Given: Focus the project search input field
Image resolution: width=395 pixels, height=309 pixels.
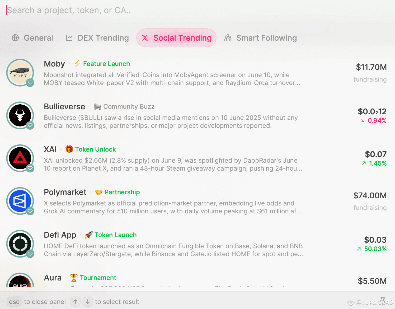Looking at the screenshot, I should (197, 10).
